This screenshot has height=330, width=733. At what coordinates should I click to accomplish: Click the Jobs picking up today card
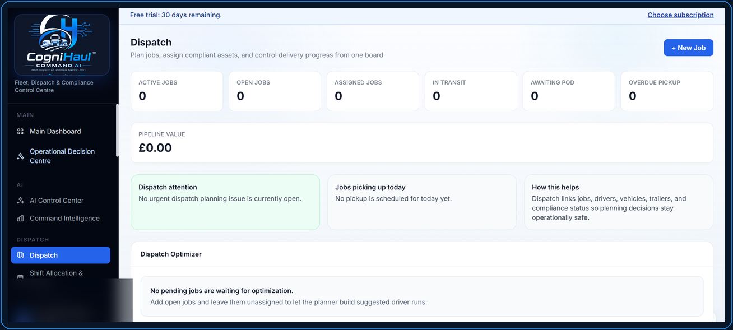[x=422, y=202]
